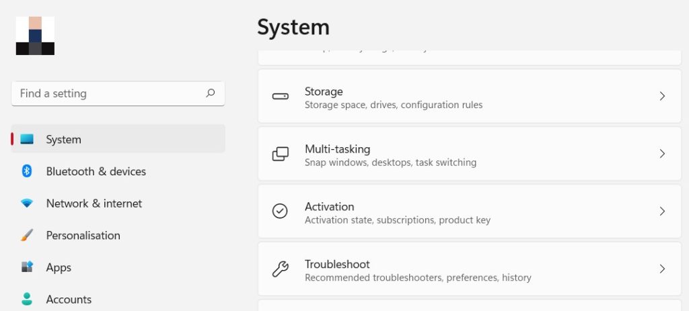Click the user profile avatar picture
The width and height of the screenshot is (689, 311).
pos(35,36)
